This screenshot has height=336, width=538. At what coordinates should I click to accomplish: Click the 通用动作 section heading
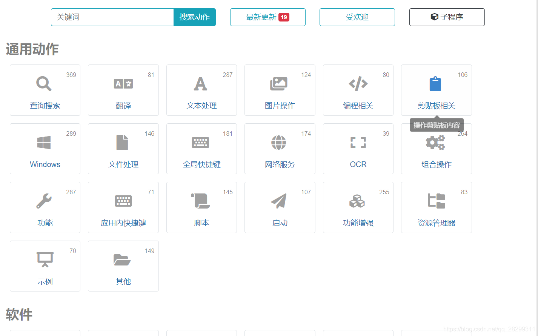32,49
